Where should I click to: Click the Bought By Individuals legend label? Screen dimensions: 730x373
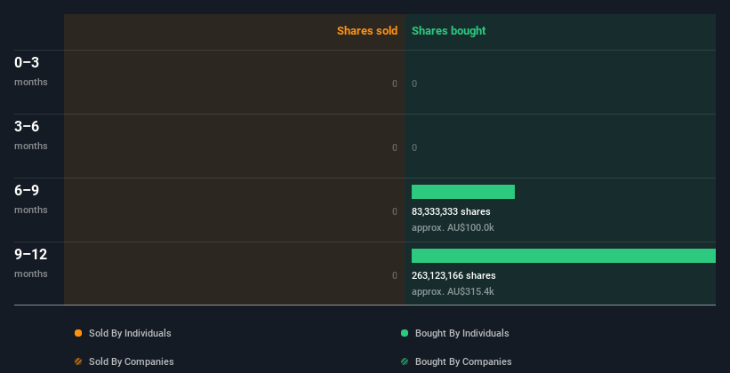click(461, 333)
